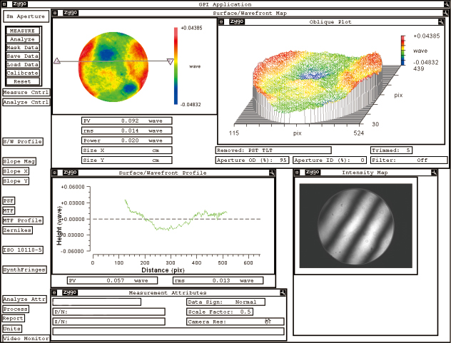Click the Oblique Plot top-right corner icon
Image resolution: width=451 pixels, height=343 pixels.
point(443,22)
